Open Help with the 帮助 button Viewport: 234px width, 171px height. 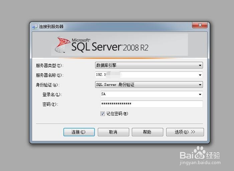click(147, 132)
